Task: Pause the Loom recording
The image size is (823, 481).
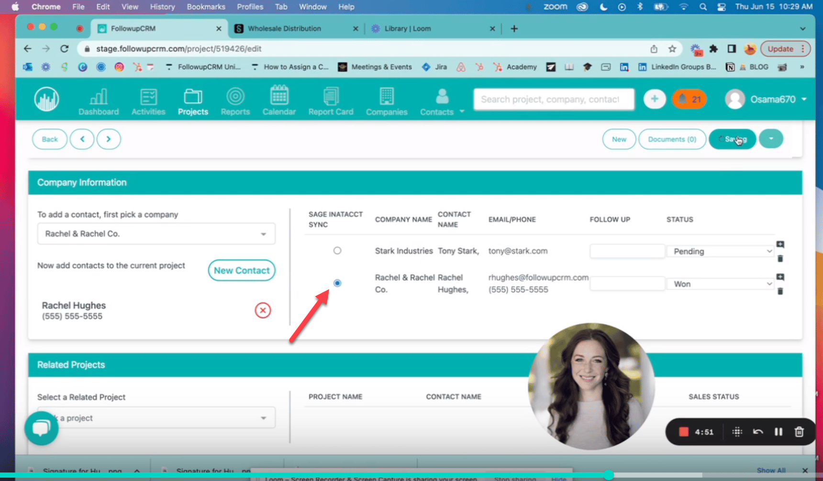Action: [x=778, y=431]
